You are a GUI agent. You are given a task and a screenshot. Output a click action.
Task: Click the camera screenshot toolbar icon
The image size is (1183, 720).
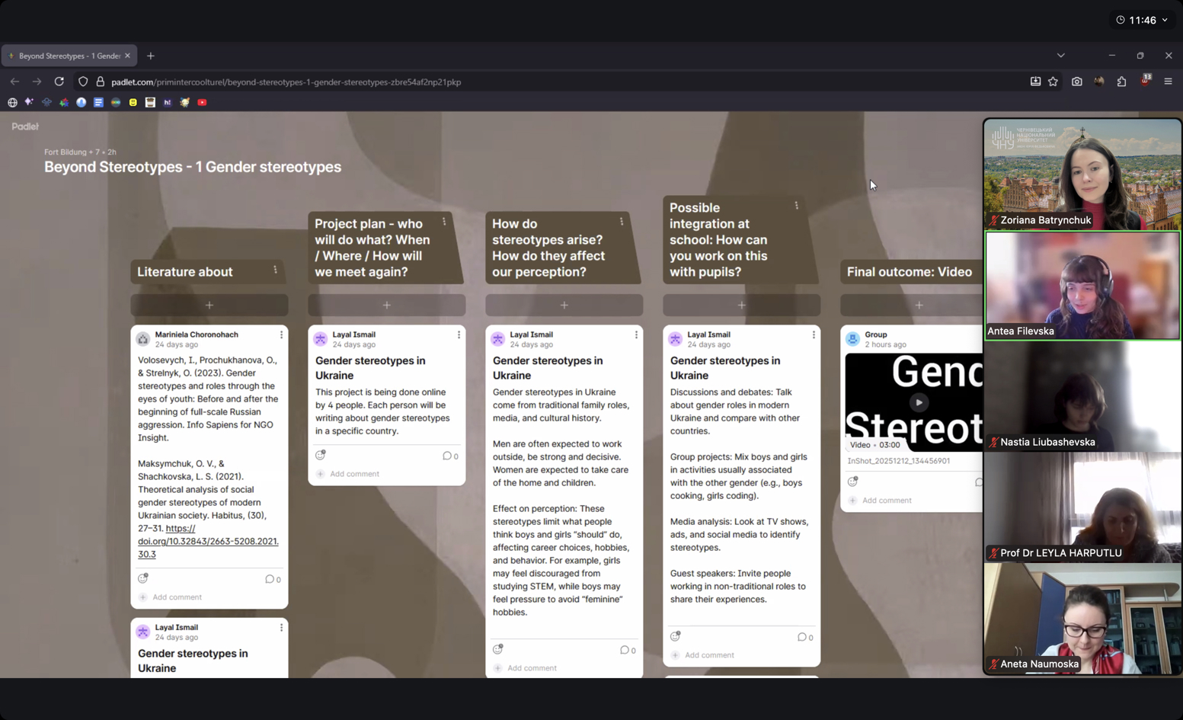click(x=1076, y=82)
